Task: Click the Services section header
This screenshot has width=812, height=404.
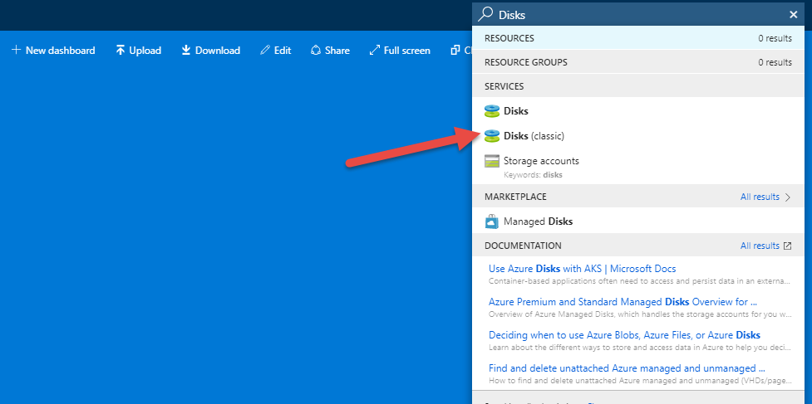Action: [x=638, y=86]
